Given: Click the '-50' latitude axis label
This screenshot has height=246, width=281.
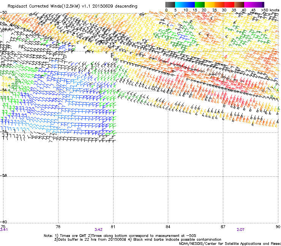Looking at the screenshot, I should [x=3, y=12].
